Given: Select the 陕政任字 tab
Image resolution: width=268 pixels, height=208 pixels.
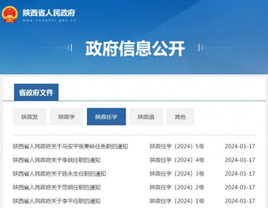Looking at the screenshot, I should pos(106,117).
